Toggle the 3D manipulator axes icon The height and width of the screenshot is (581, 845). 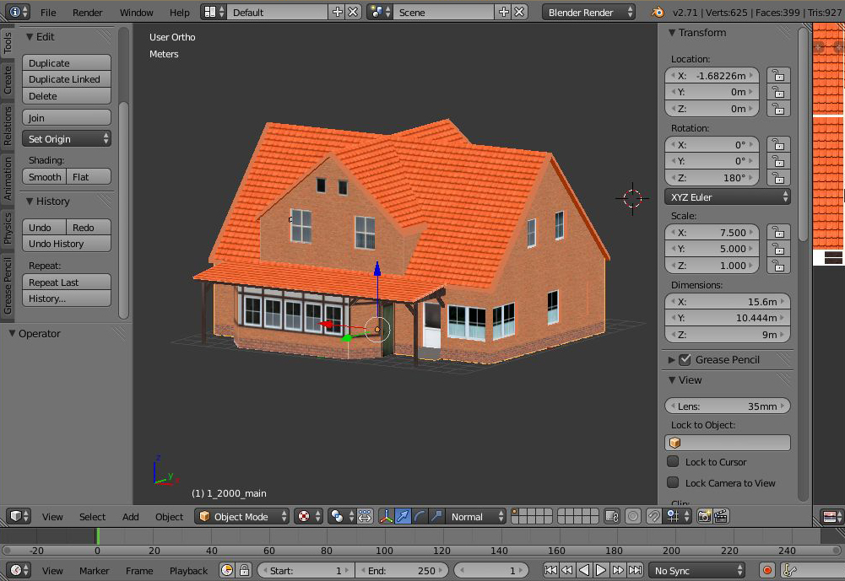(386, 516)
